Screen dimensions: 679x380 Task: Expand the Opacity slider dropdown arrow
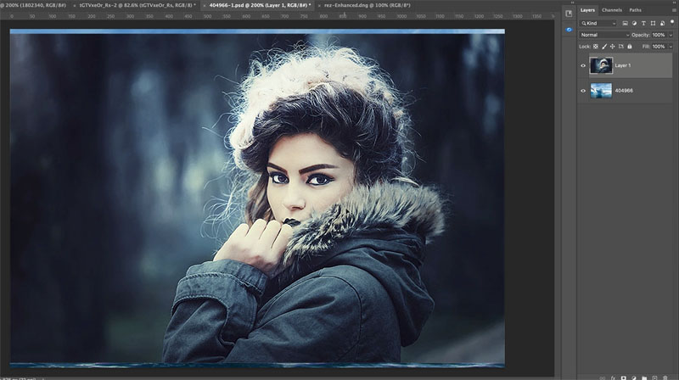[x=670, y=35]
